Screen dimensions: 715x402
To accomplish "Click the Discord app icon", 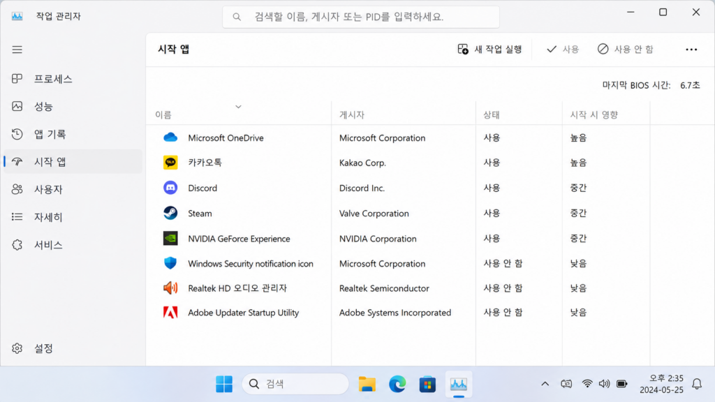I will (170, 188).
